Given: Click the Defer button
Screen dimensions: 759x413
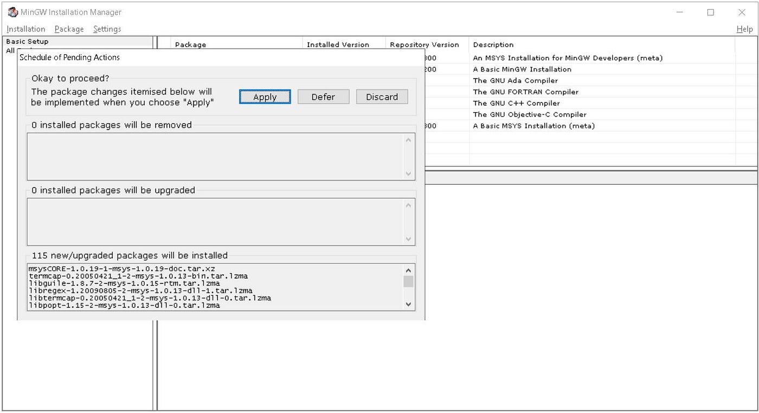Looking at the screenshot, I should pyautogui.click(x=323, y=96).
